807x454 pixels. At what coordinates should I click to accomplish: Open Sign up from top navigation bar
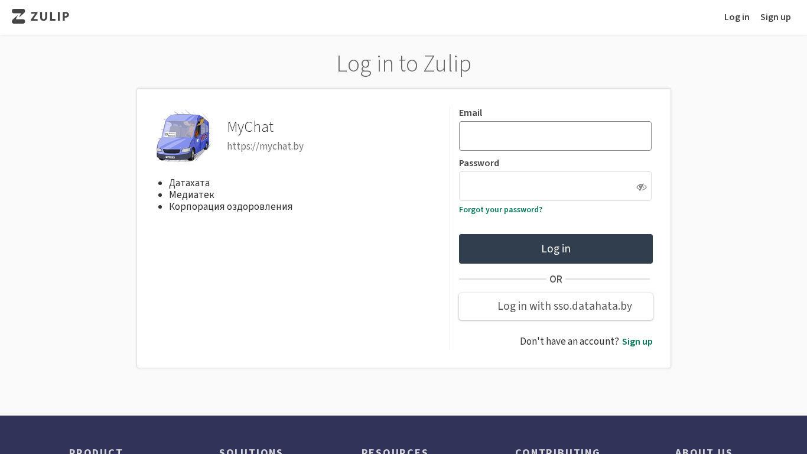(775, 17)
